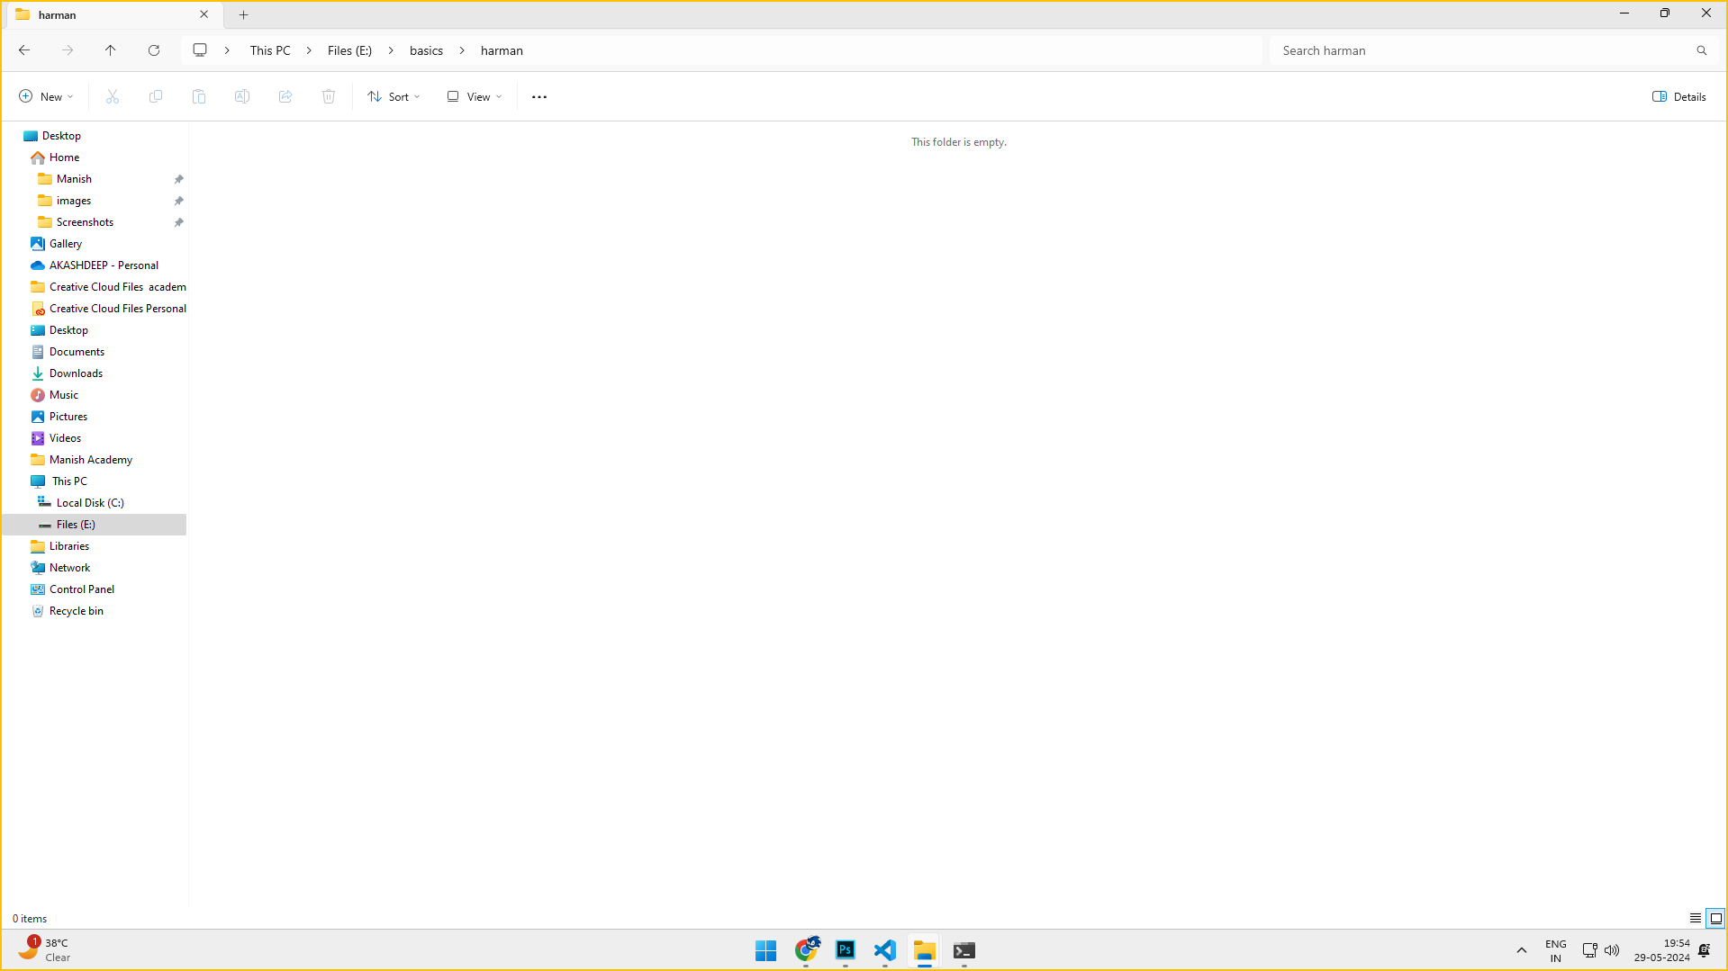Screen dimensions: 1728x971
Task: Open Photoshop from the taskbar
Action: tap(845, 950)
